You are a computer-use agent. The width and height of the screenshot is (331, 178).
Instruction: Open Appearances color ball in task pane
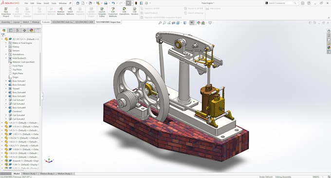pos(329,48)
